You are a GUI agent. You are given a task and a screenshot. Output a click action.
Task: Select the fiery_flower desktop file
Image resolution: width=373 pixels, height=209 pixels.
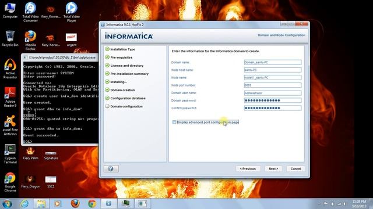click(51, 12)
